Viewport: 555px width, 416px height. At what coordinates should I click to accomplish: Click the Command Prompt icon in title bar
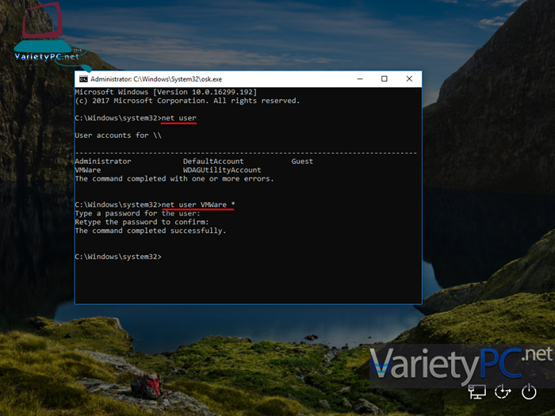tap(83, 79)
